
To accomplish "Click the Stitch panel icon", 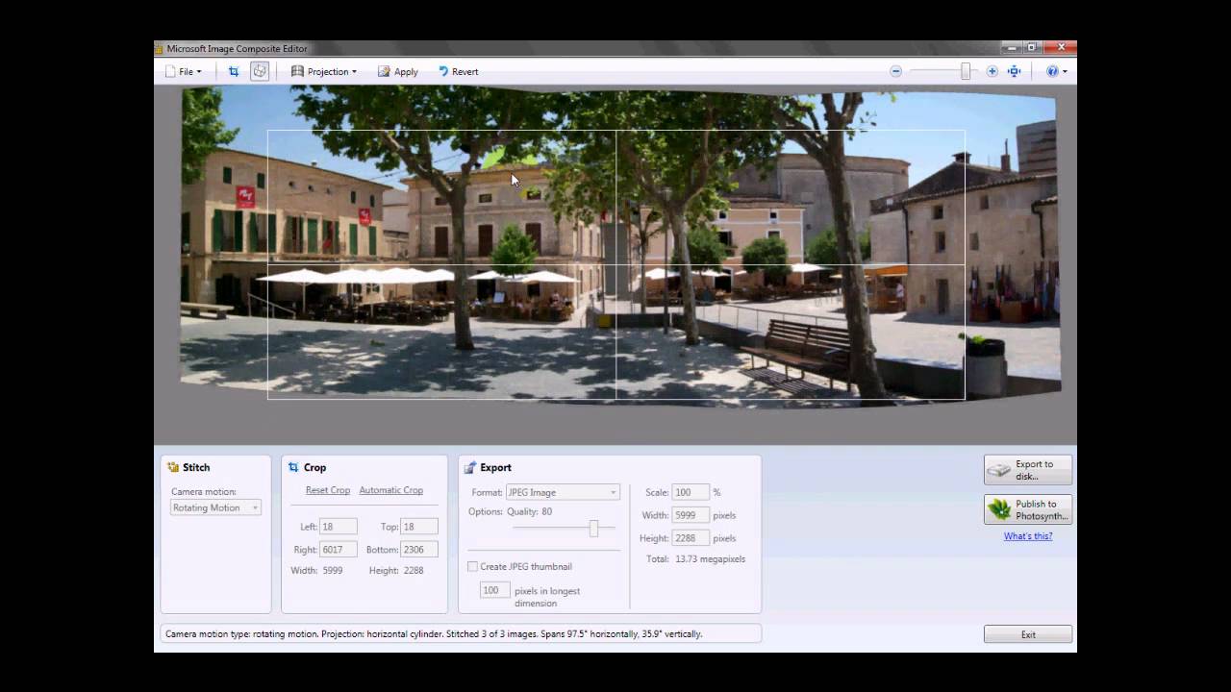I will [x=173, y=467].
